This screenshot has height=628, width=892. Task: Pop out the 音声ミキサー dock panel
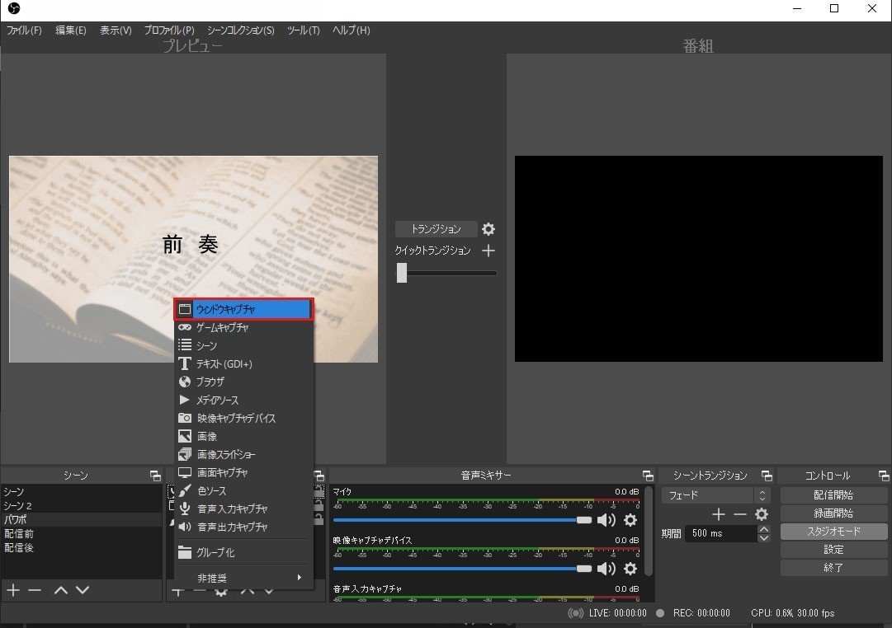coord(648,476)
